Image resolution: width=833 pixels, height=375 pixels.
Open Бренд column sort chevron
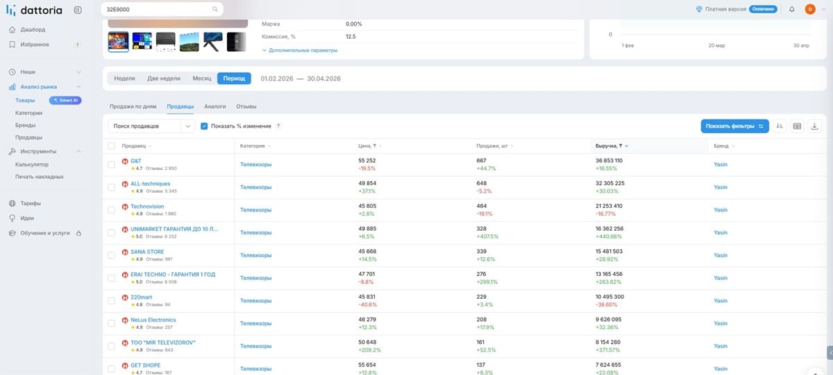tap(733, 146)
